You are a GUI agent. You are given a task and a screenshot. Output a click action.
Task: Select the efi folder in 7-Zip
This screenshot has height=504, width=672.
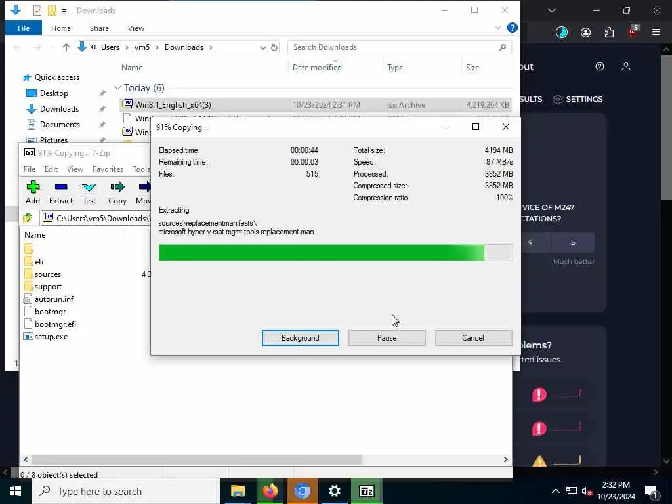39,261
